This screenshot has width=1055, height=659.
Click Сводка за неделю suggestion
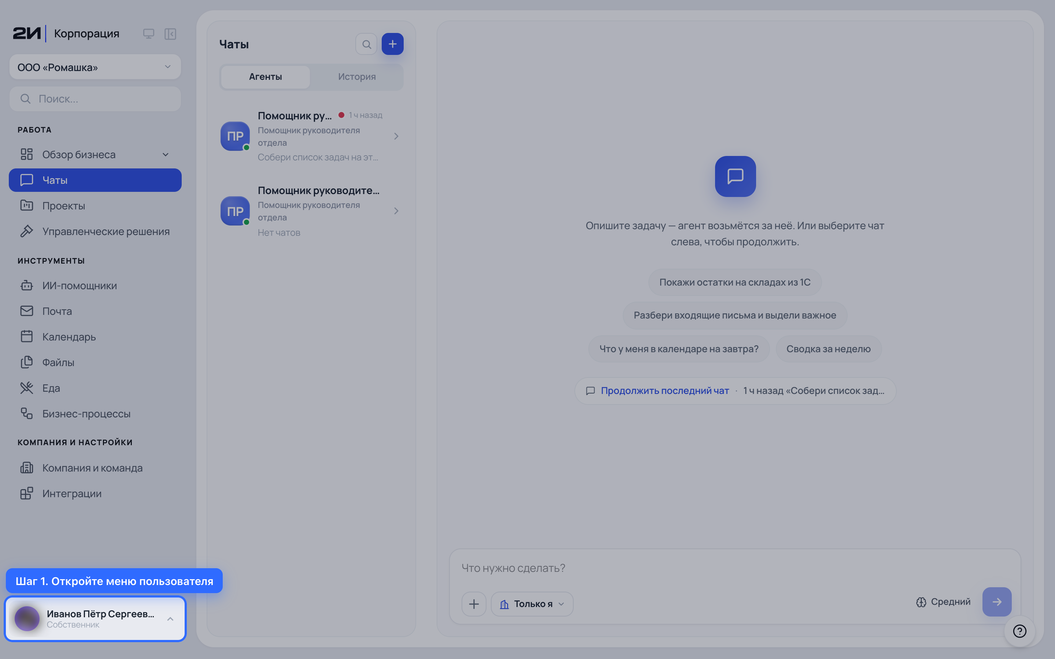pos(828,349)
